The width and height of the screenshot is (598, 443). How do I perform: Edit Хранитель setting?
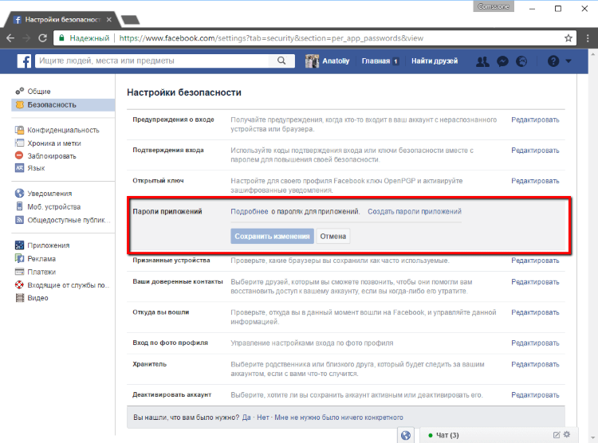point(535,364)
